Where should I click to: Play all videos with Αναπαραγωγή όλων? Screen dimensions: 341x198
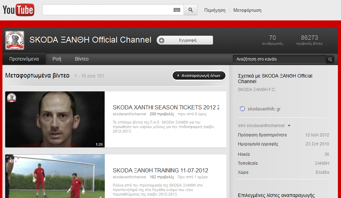click(x=199, y=75)
